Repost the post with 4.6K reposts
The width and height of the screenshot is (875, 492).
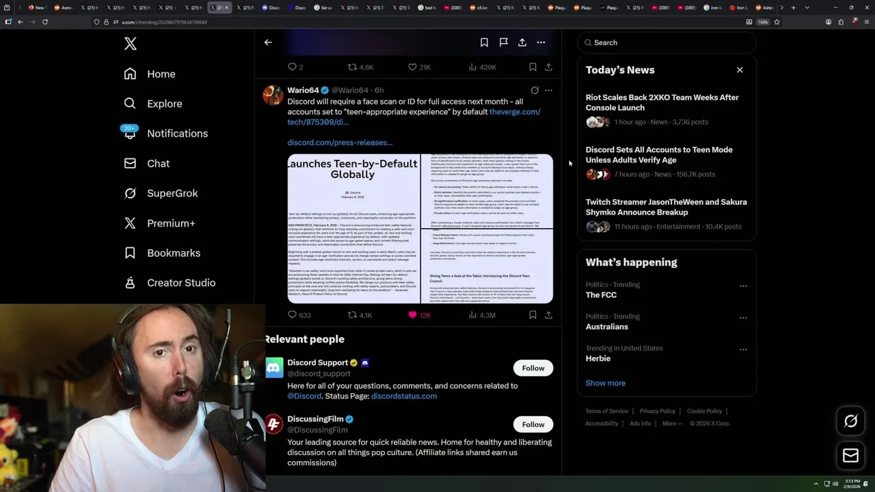tap(360, 67)
